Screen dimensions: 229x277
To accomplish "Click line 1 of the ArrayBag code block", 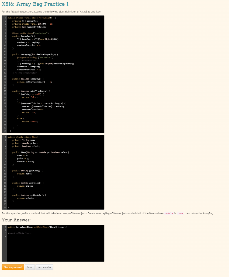I will [31, 18].
